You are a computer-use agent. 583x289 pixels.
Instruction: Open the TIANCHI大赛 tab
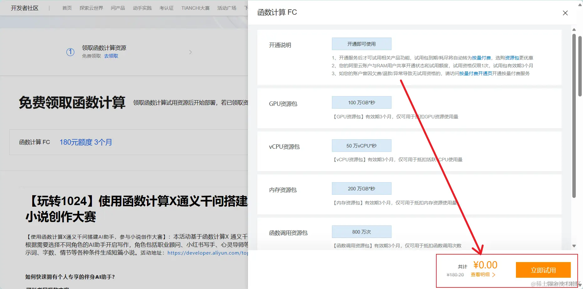(x=195, y=8)
